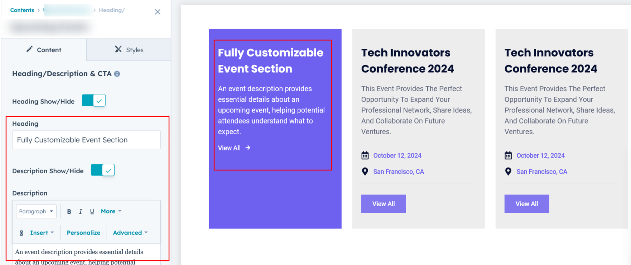Expand the More formatting dropdown
This screenshot has width=631, height=265.
coord(111,211)
